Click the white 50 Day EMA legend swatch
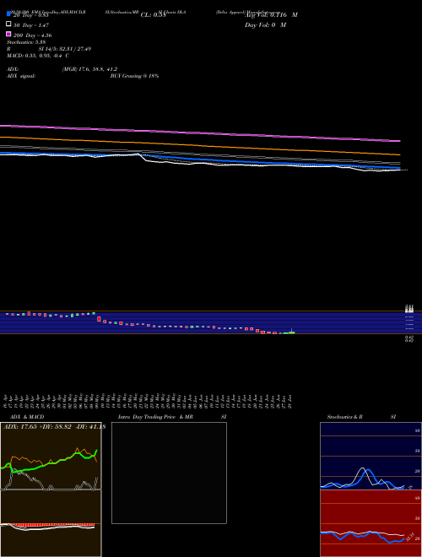 point(8,24)
